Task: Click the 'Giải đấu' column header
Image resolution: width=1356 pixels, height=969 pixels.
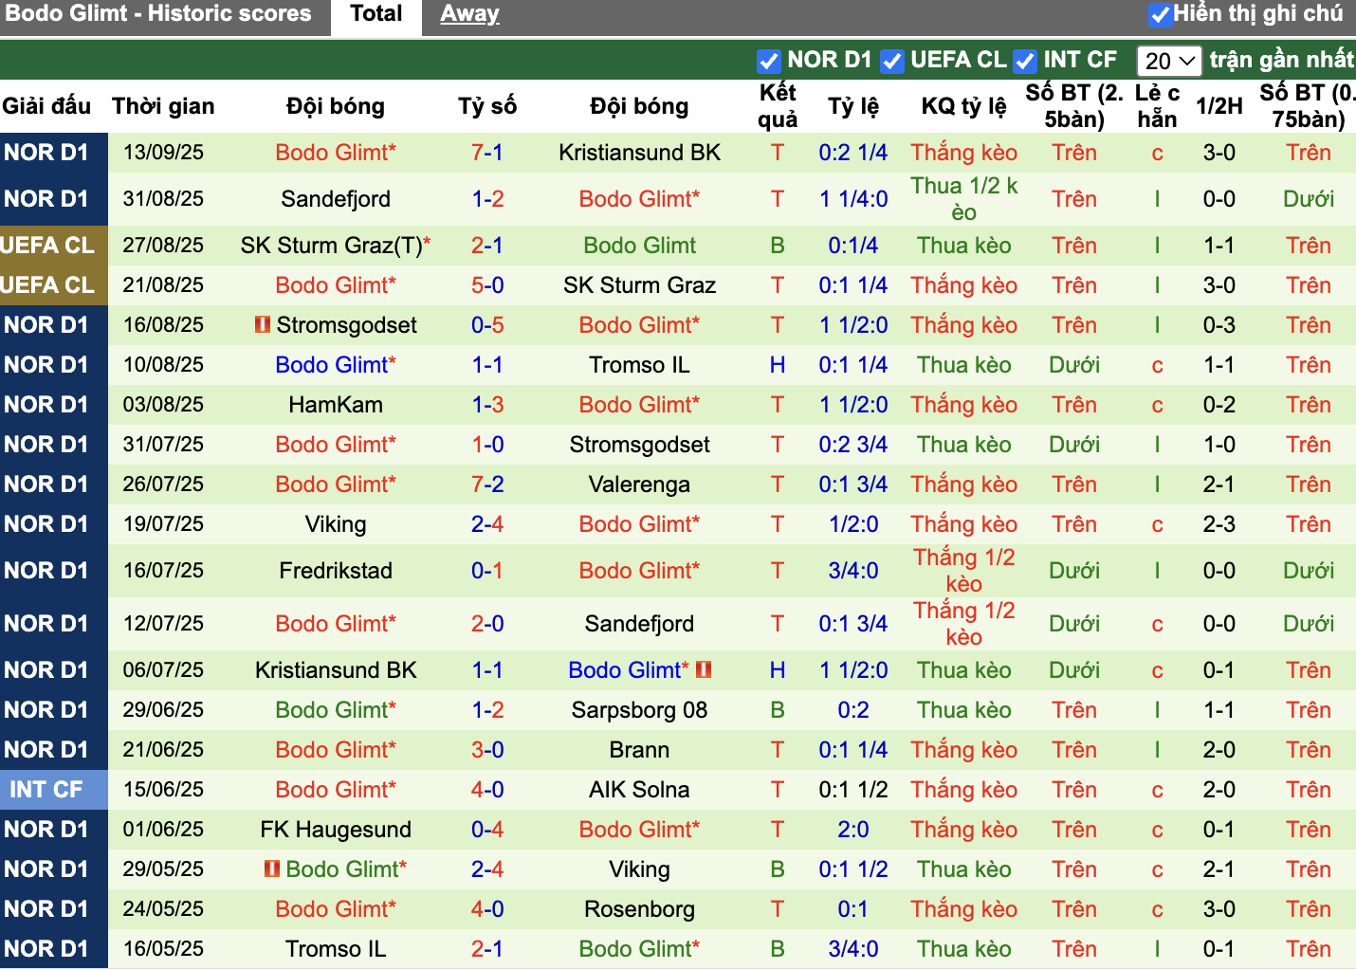Action: tap(46, 106)
